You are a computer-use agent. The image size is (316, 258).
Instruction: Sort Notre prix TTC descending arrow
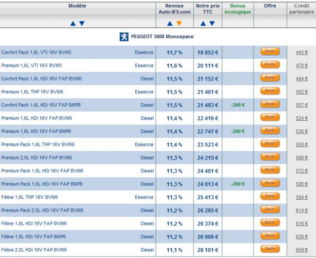[x=212, y=24]
